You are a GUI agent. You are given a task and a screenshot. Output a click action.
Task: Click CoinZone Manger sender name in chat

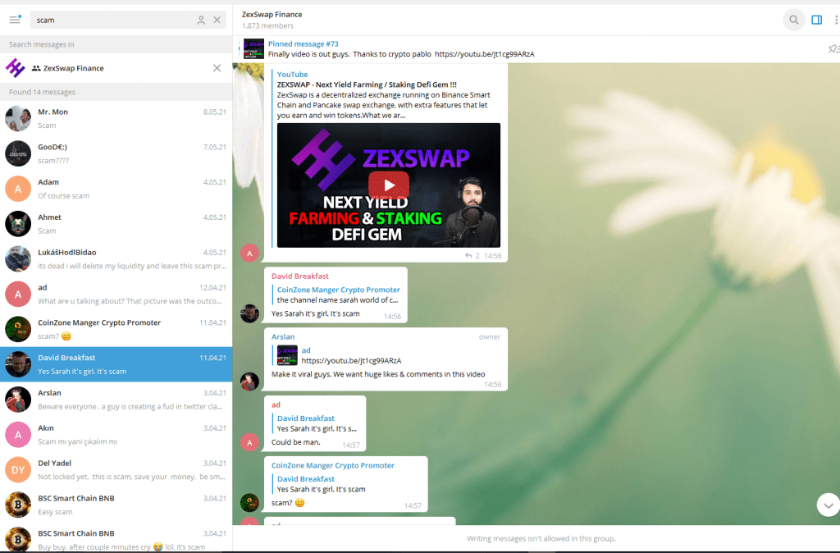(333, 465)
